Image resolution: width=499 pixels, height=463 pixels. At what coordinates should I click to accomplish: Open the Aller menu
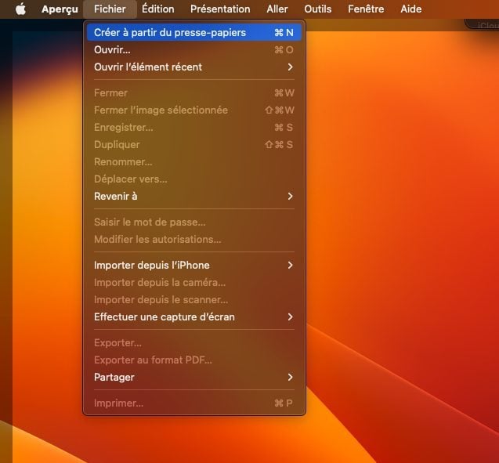277,9
